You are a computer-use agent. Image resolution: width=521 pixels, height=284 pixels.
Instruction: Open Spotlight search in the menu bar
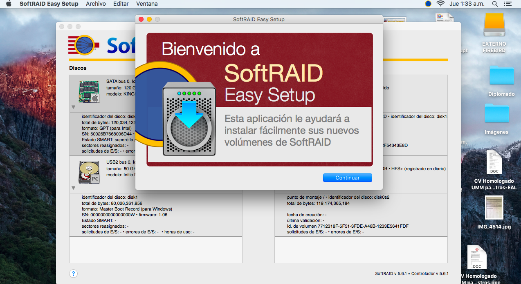tap(495, 4)
